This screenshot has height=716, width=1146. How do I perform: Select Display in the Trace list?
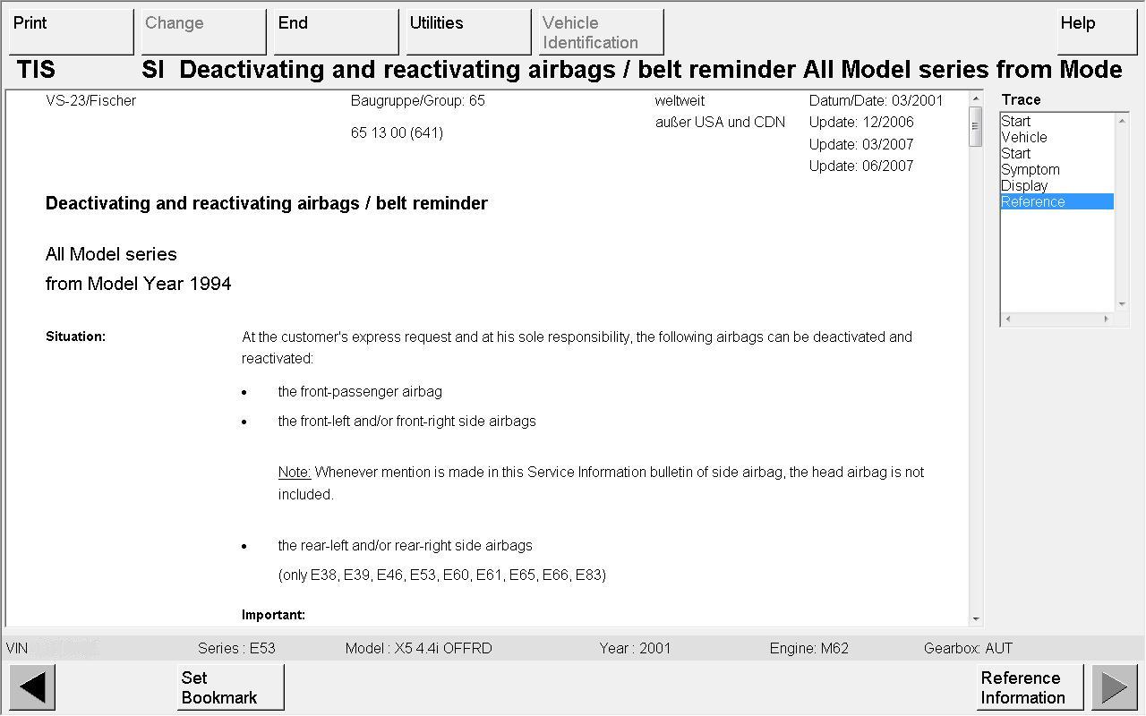pyautogui.click(x=1024, y=185)
